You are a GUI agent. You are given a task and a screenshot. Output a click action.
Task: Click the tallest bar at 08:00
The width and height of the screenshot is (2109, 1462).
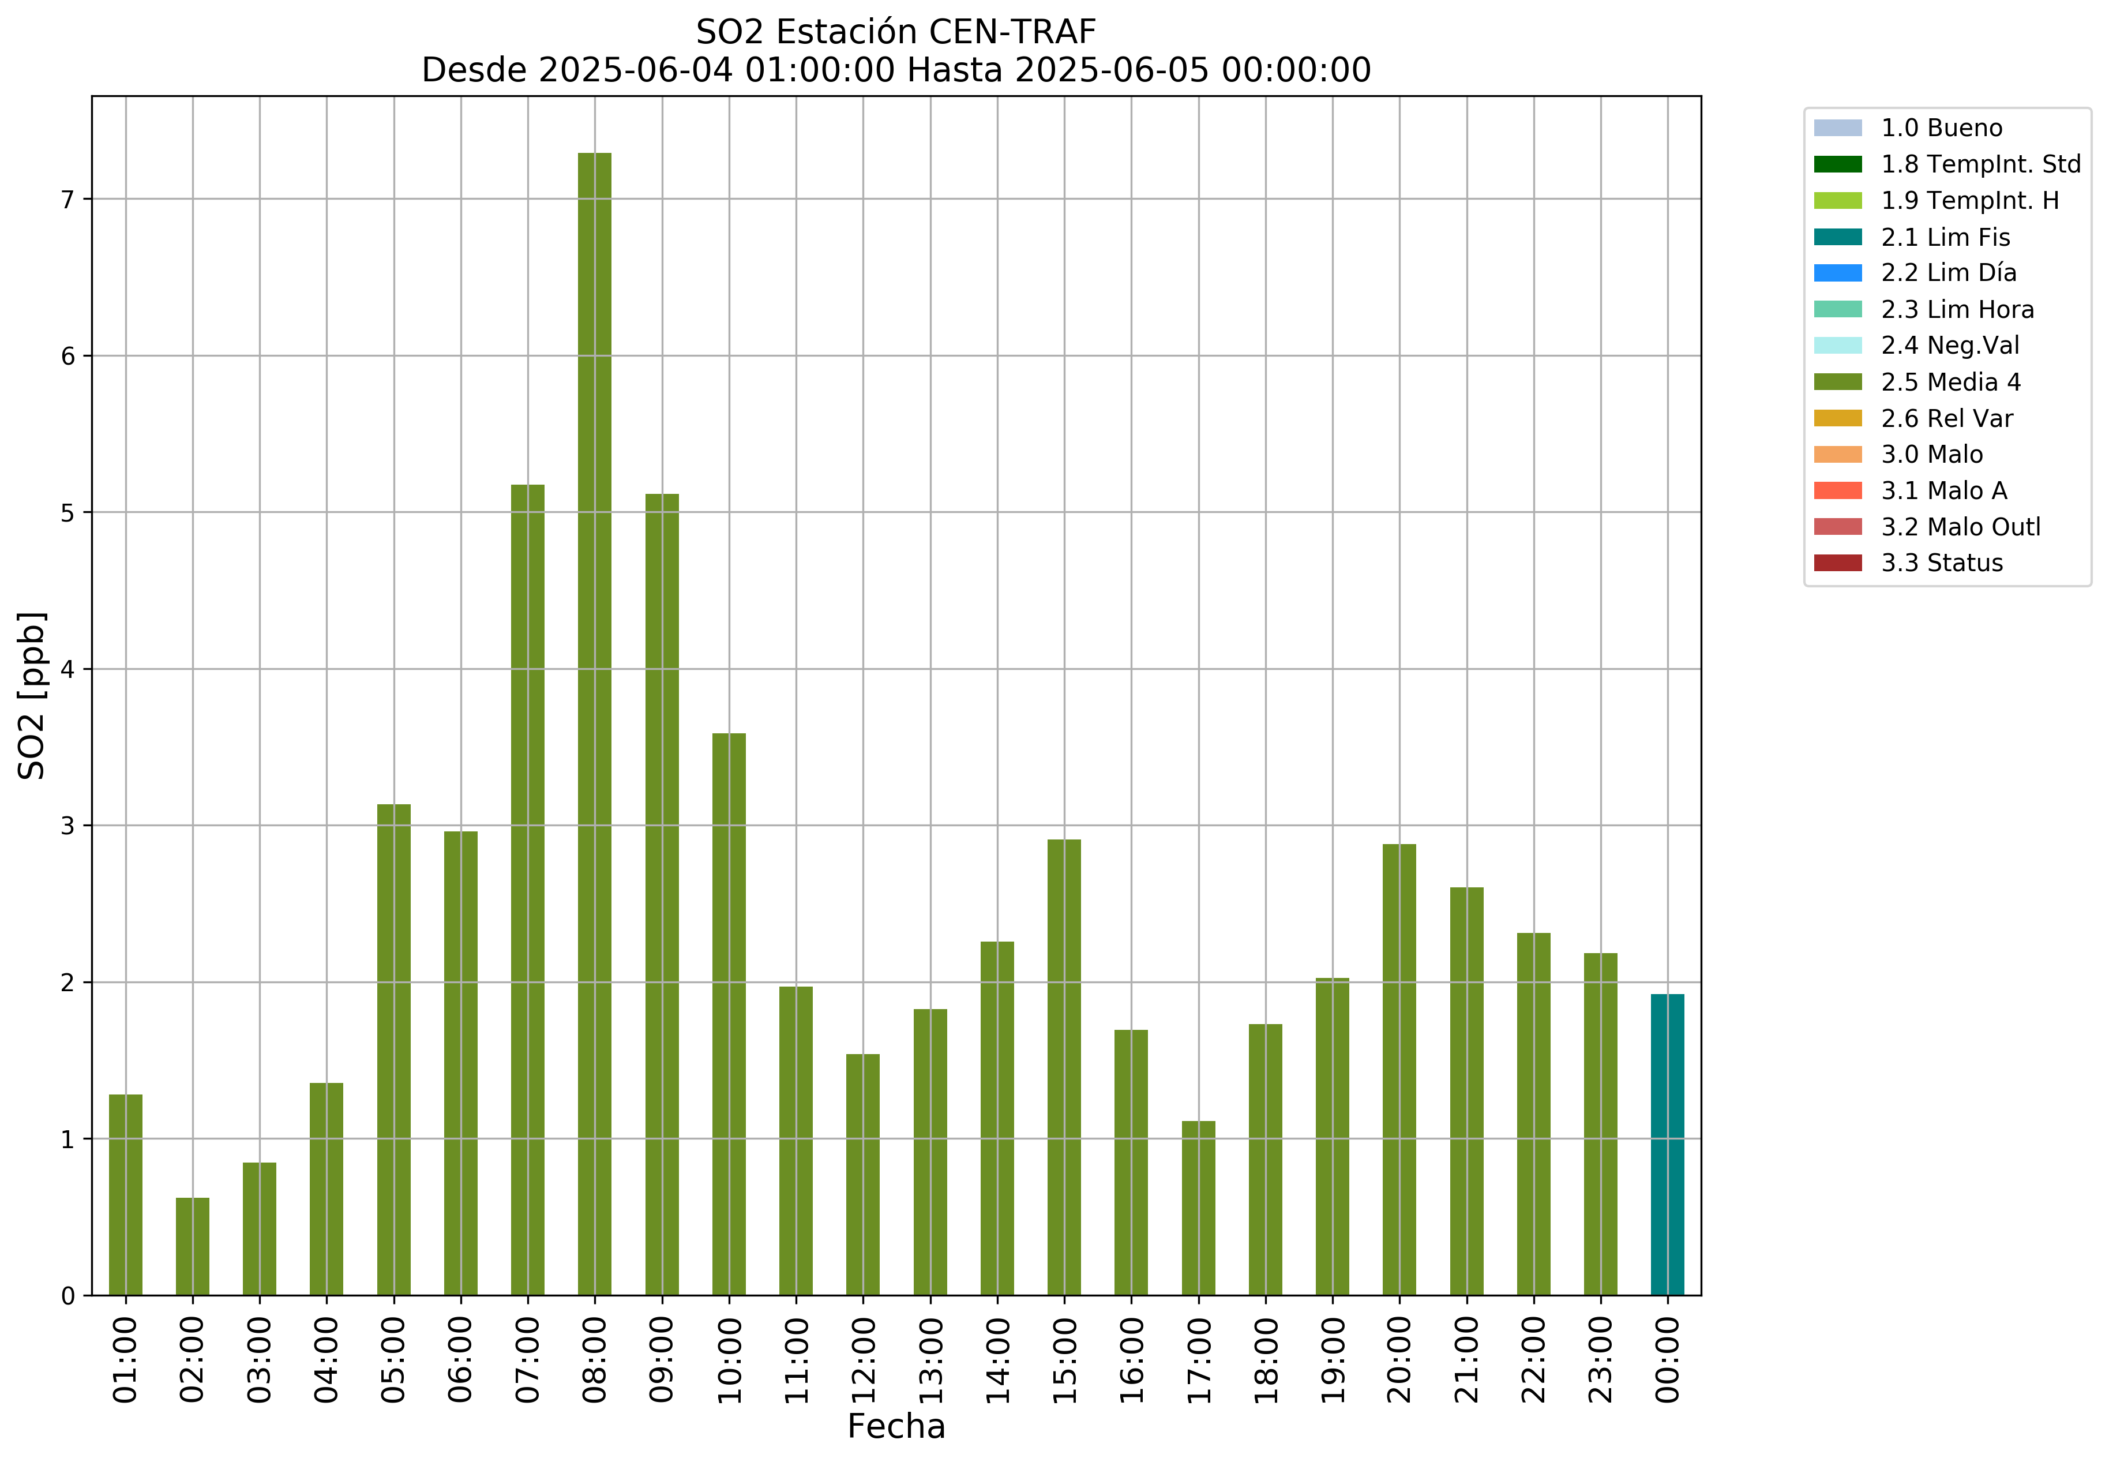594,723
